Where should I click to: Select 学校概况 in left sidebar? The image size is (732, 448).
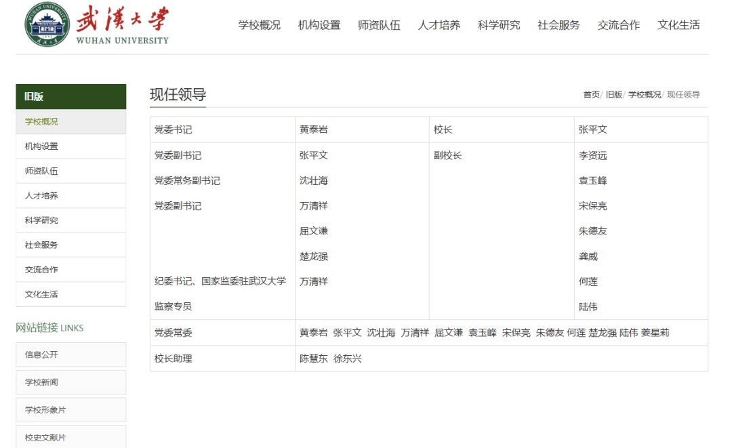tap(41, 122)
